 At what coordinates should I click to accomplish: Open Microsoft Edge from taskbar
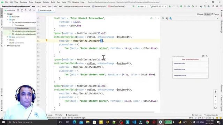[75, 122]
